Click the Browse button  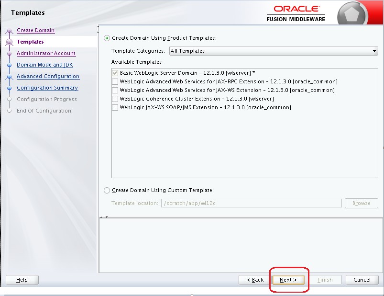[361, 203]
